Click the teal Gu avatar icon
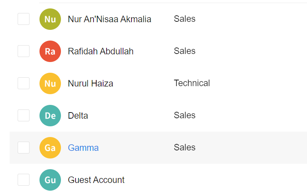The image size is (307, 191). pos(50,180)
